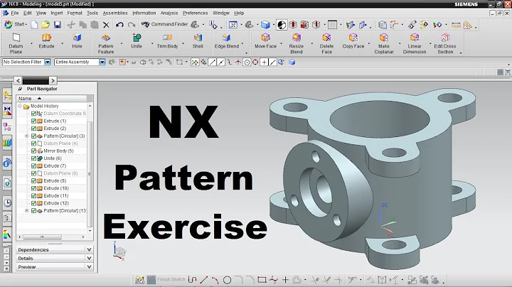Click the Undo arrow icon

(119, 25)
